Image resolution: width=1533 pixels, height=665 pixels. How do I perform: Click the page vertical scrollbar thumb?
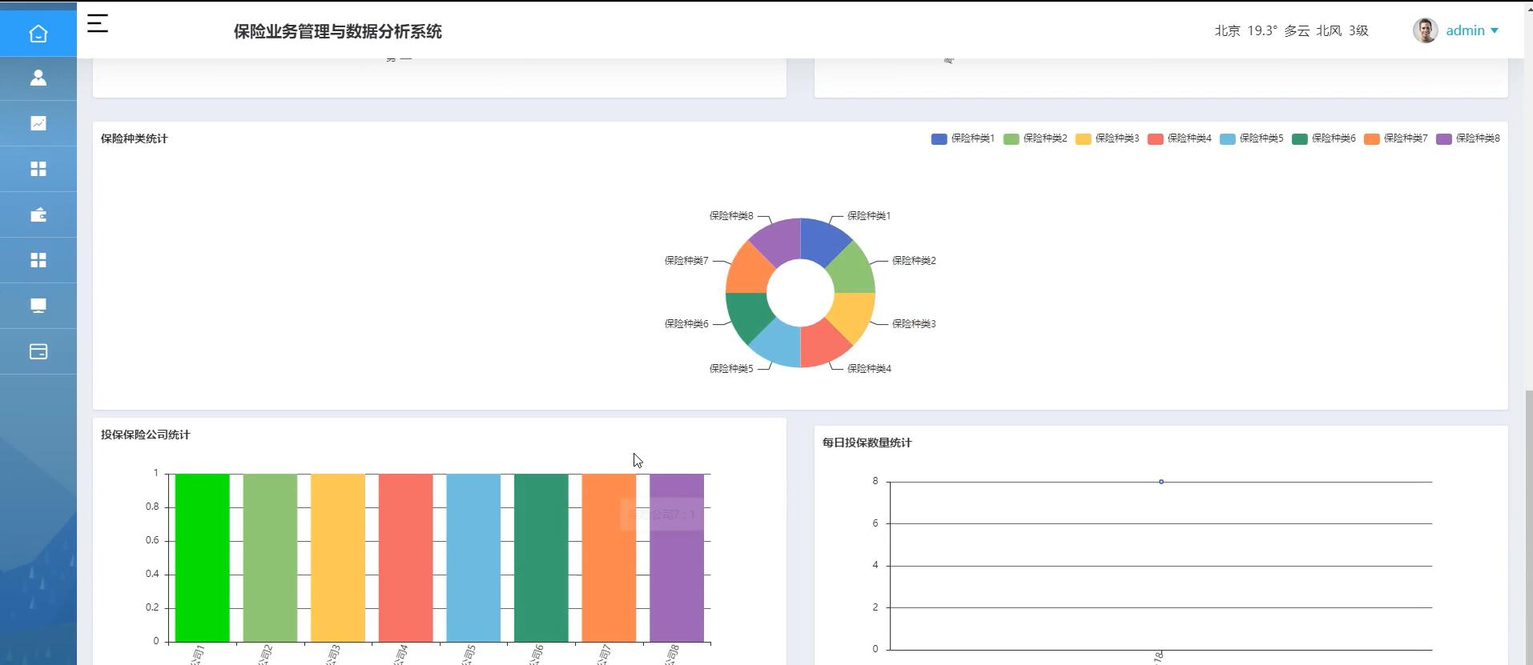1527,526
